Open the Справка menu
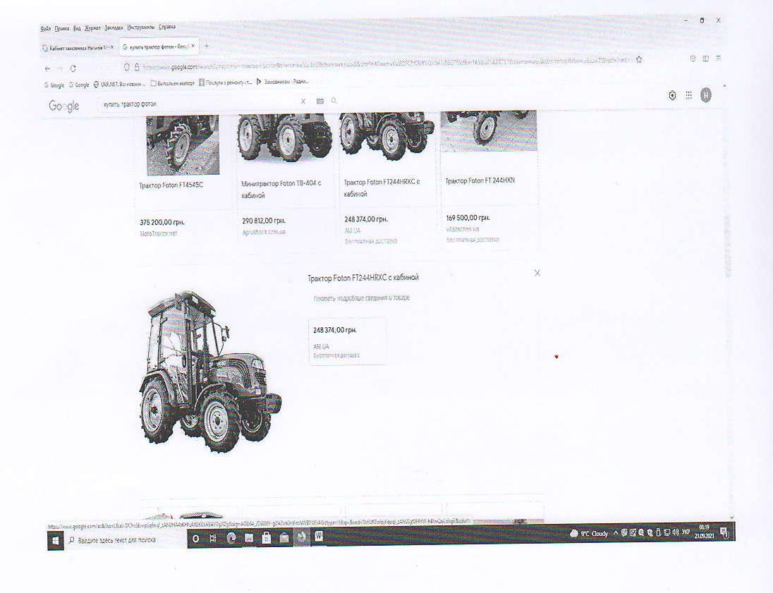 (x=166, y=27)
